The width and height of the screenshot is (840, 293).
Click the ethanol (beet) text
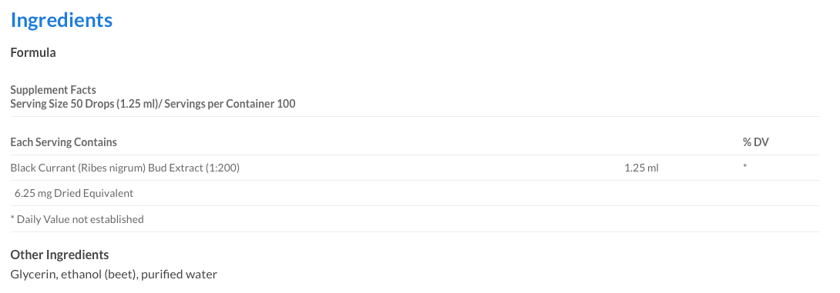click(99, 275)
